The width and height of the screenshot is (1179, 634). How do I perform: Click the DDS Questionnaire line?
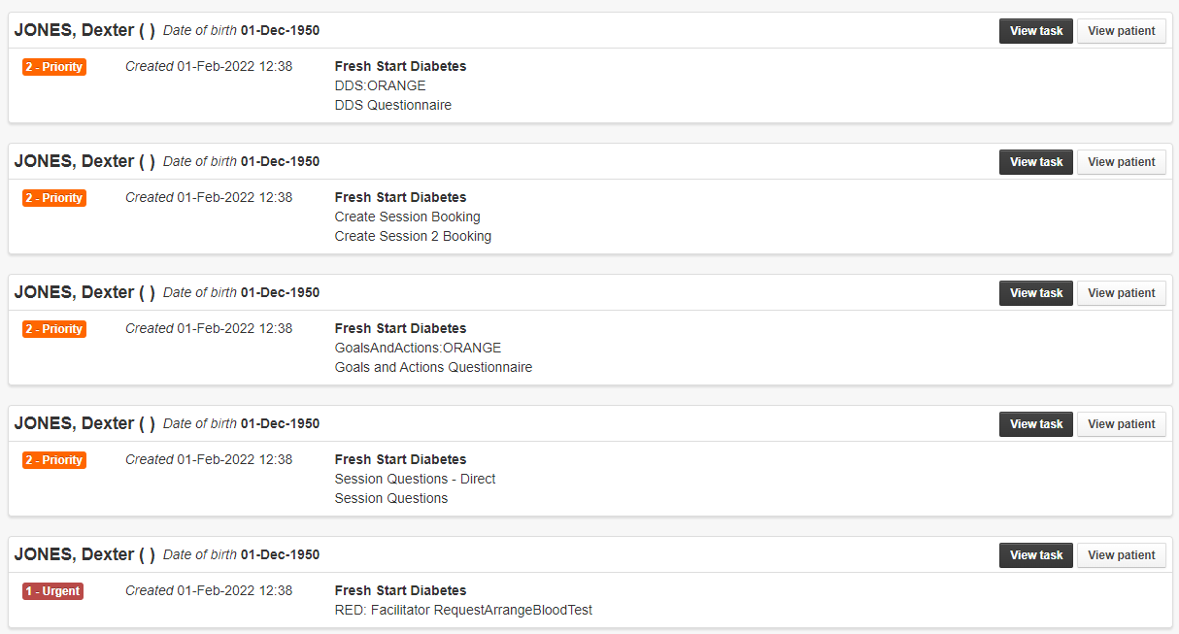393,105
